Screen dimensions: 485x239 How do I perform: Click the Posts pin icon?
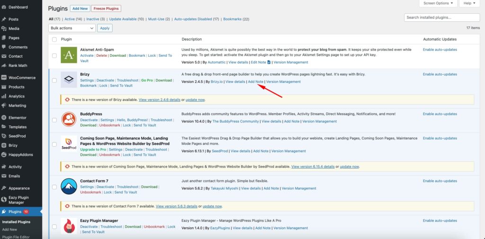pyautogui.click(x=4, y=19)
